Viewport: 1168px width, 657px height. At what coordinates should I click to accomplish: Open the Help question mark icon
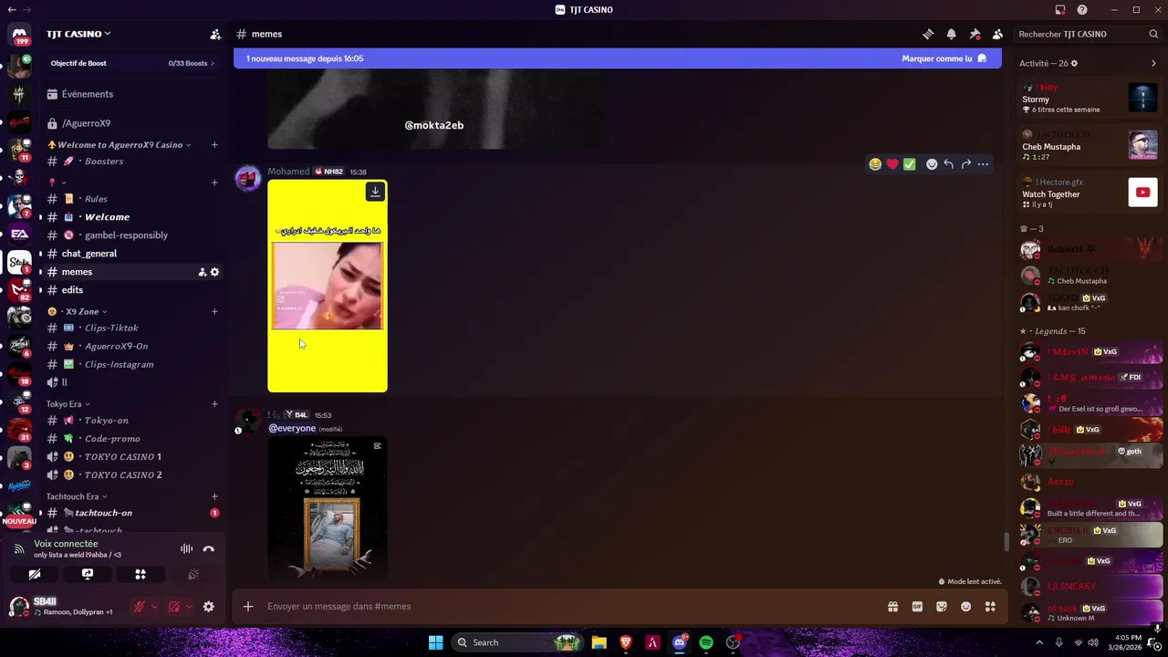pyautogui.click(x=1082, y=10)
